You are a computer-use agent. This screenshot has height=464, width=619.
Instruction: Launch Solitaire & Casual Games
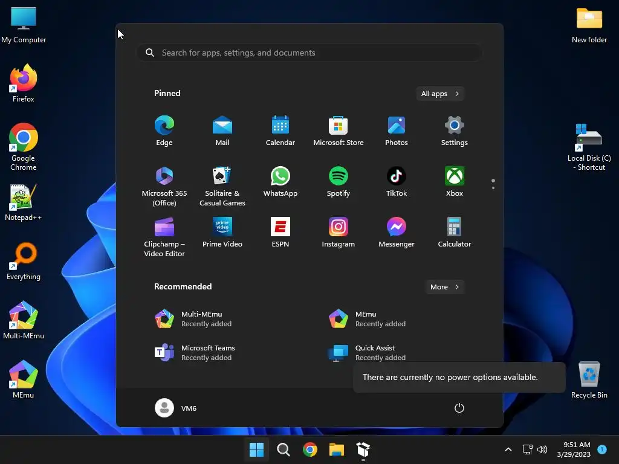pyautogui.click(x=222, y=186)
